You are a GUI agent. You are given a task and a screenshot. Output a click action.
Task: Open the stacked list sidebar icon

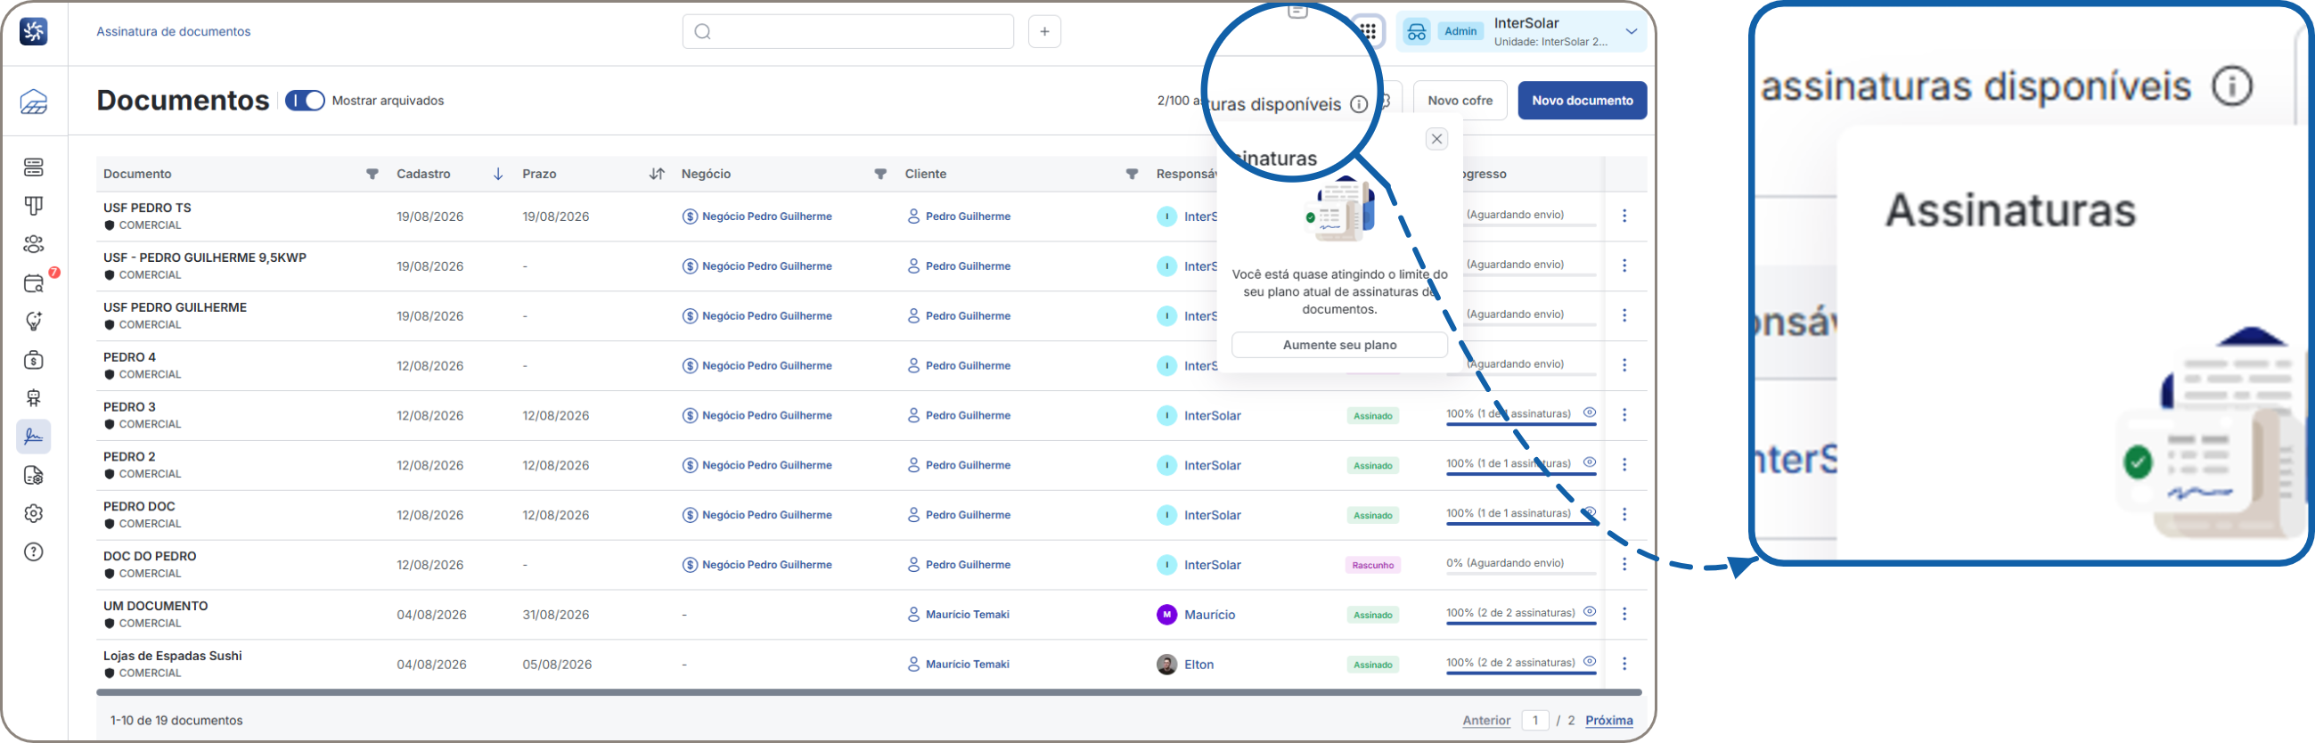pyautogui.click(x=33, y=167)
